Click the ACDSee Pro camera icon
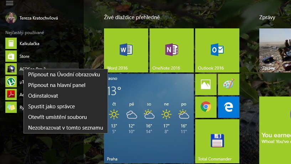The width and height of the screenshot is (291, 164). click(x=11, y=69)
